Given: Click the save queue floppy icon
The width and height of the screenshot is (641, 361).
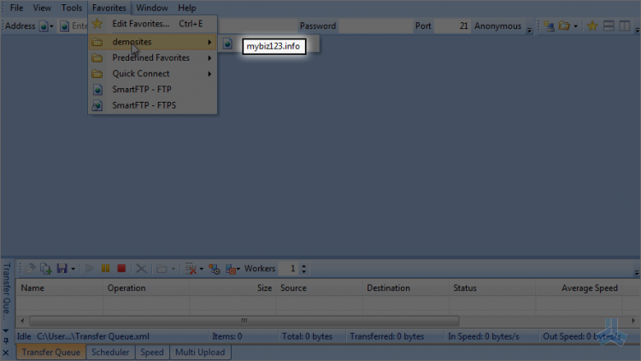Looking at the screenshot, I should click(x=62, y=269).
